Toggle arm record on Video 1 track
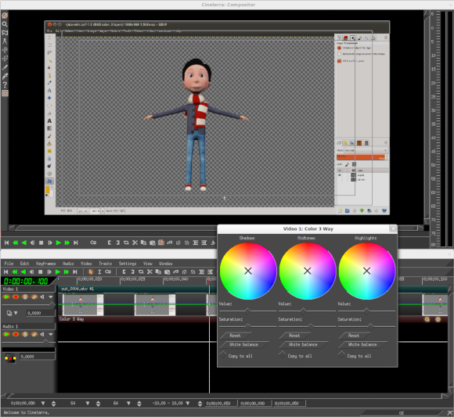Image resolution: width=454 pixels, height=417 pixels. pos(16,297)
